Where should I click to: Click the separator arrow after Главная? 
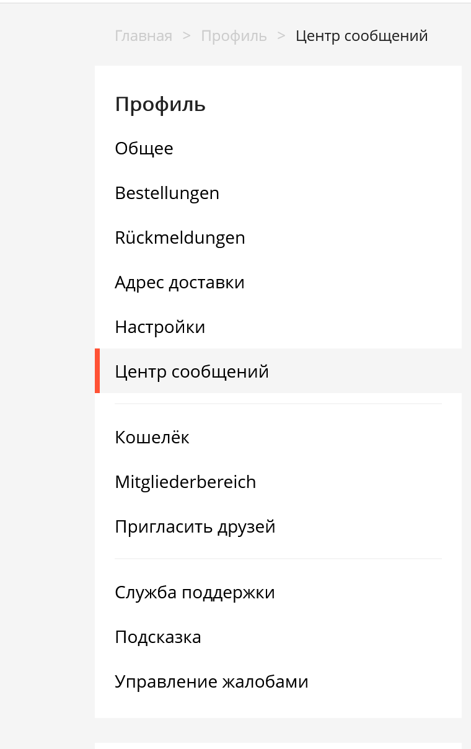pos(187,36)
